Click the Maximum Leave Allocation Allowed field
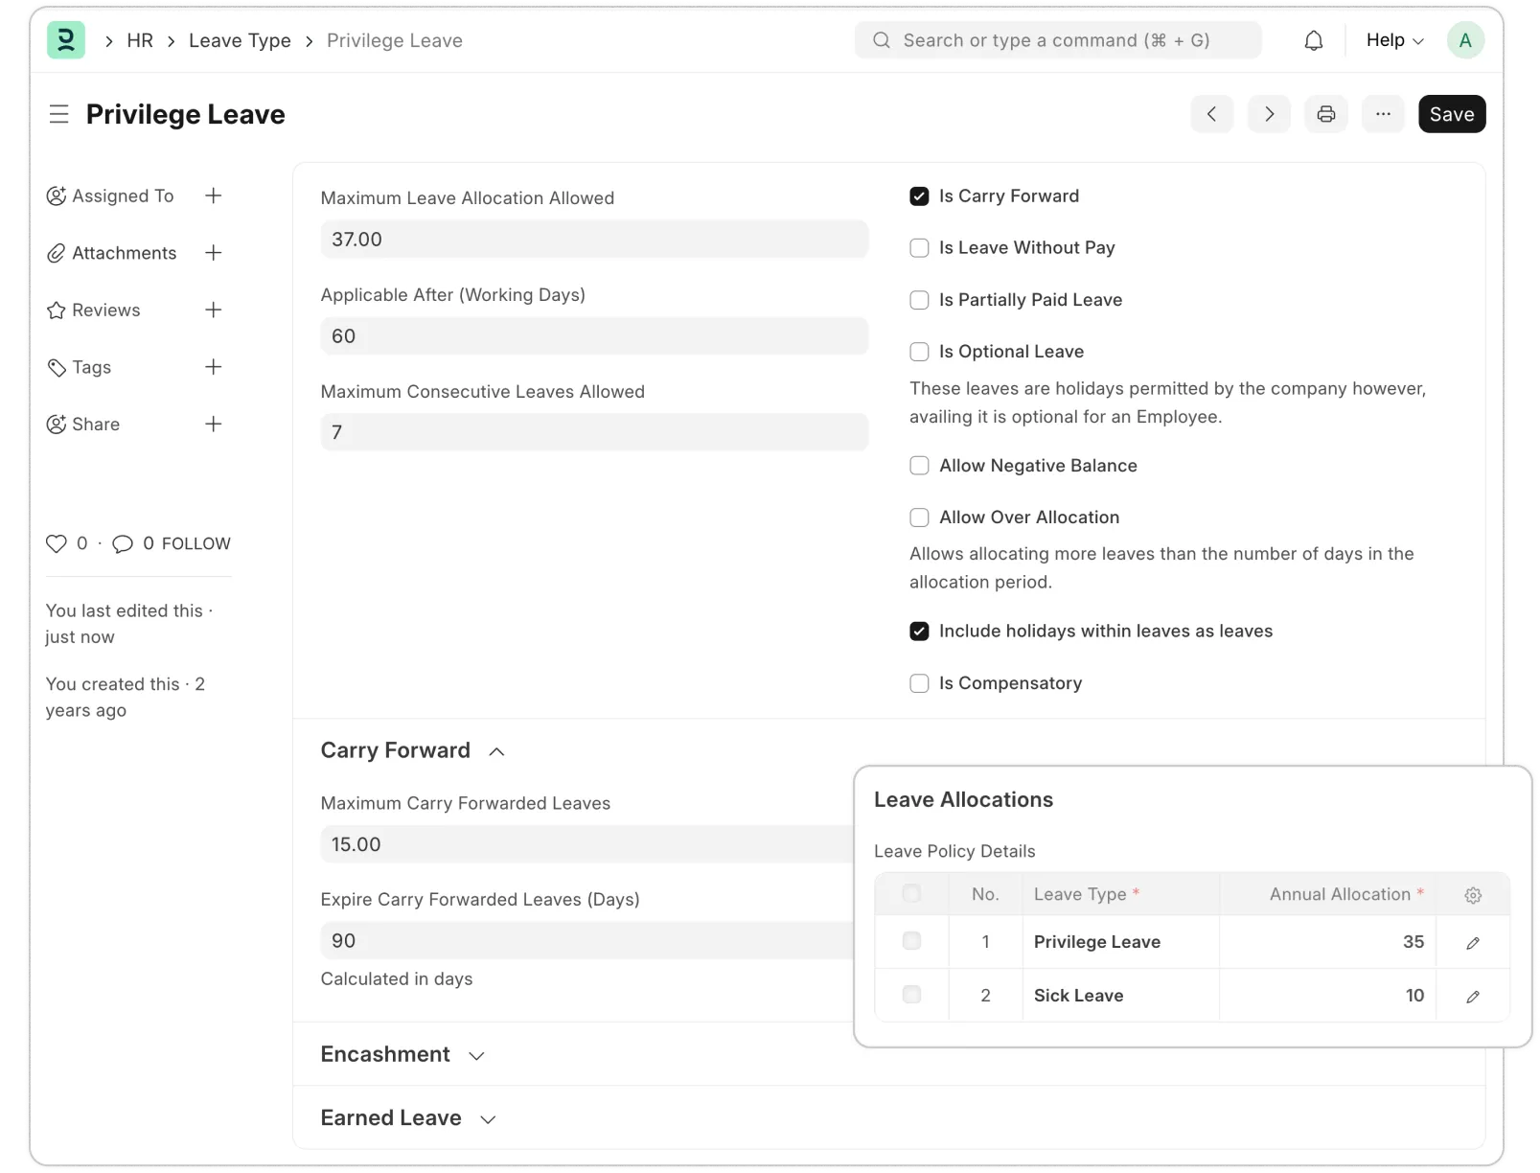The width and height of the screenshot is (1540, 1173). pyautogui.click(x=594, y=240)
